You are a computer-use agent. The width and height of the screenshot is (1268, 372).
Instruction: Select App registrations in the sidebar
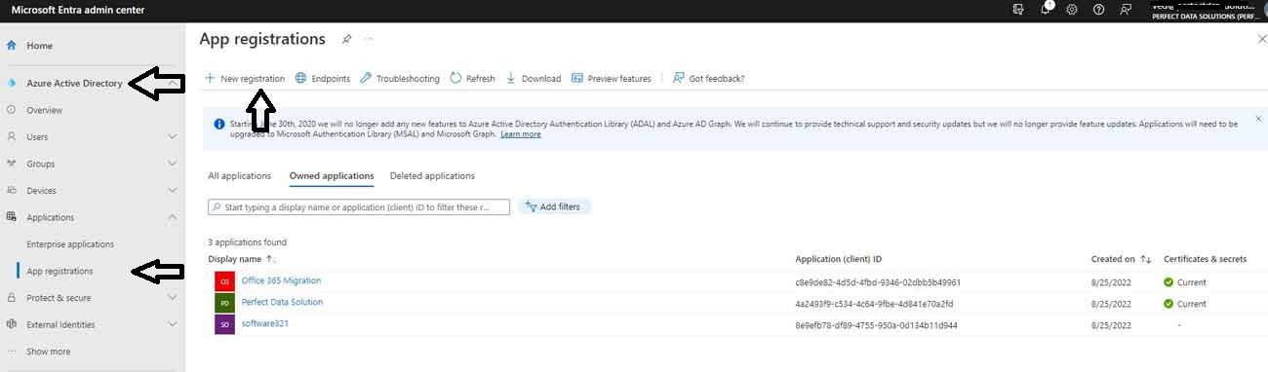coord(59,271)
